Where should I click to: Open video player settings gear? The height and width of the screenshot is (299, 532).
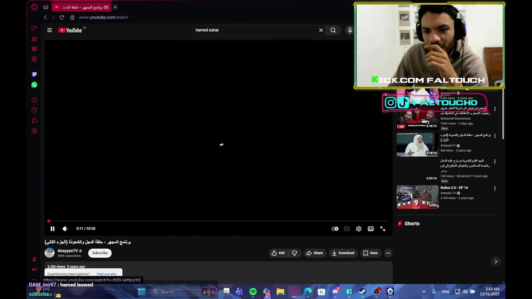pos(359,229)
